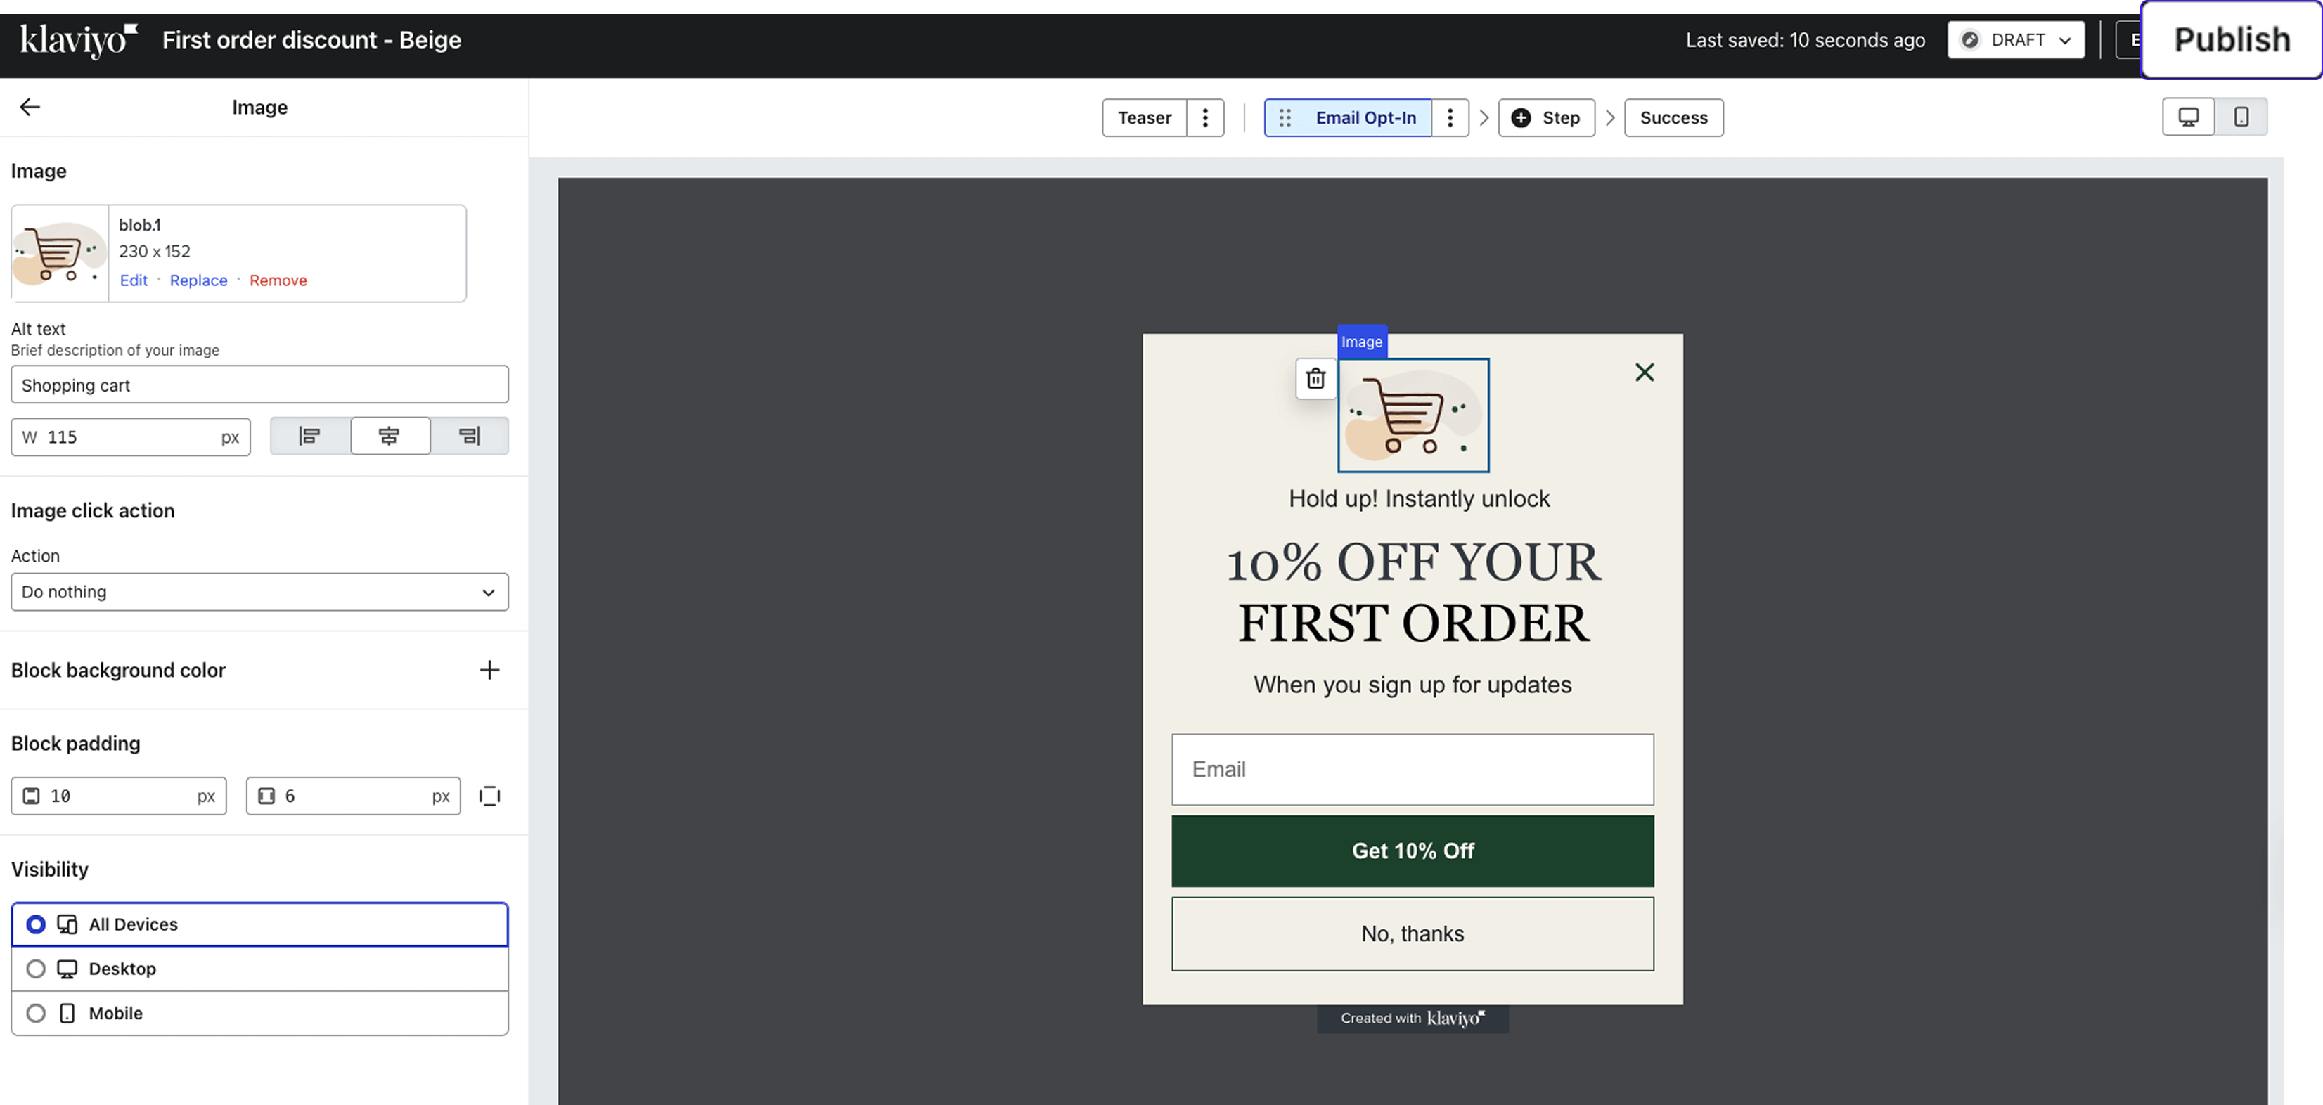Click the trash icon to delete the image block
The image size is (2323, 1105).
pos(1315,379)
